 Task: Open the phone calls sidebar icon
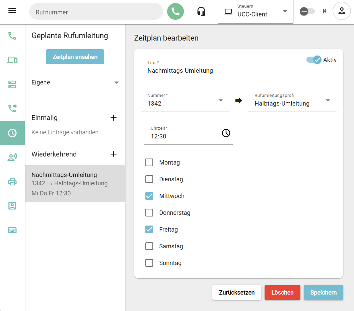(12, 36)
